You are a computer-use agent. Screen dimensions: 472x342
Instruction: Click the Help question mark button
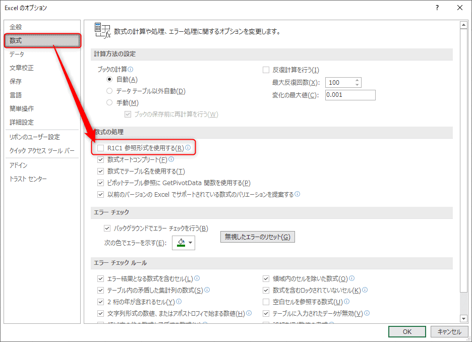click(x=437, y=8)
